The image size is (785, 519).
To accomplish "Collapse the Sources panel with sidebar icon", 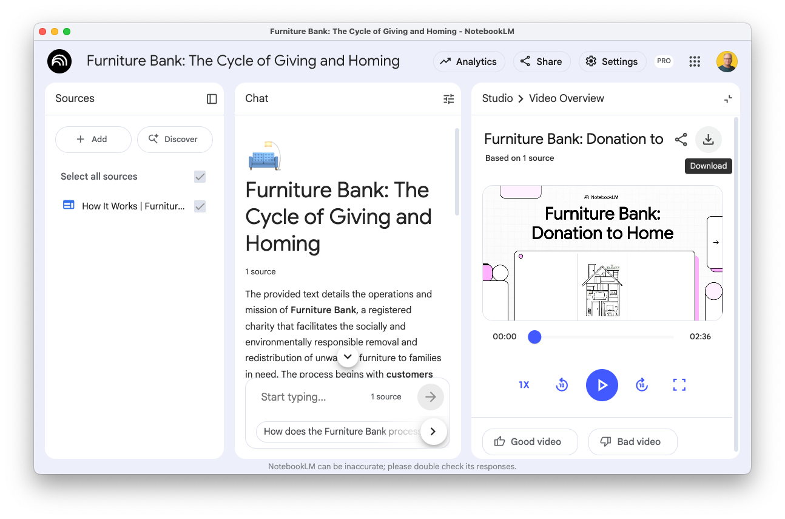I will pos(212,99).
